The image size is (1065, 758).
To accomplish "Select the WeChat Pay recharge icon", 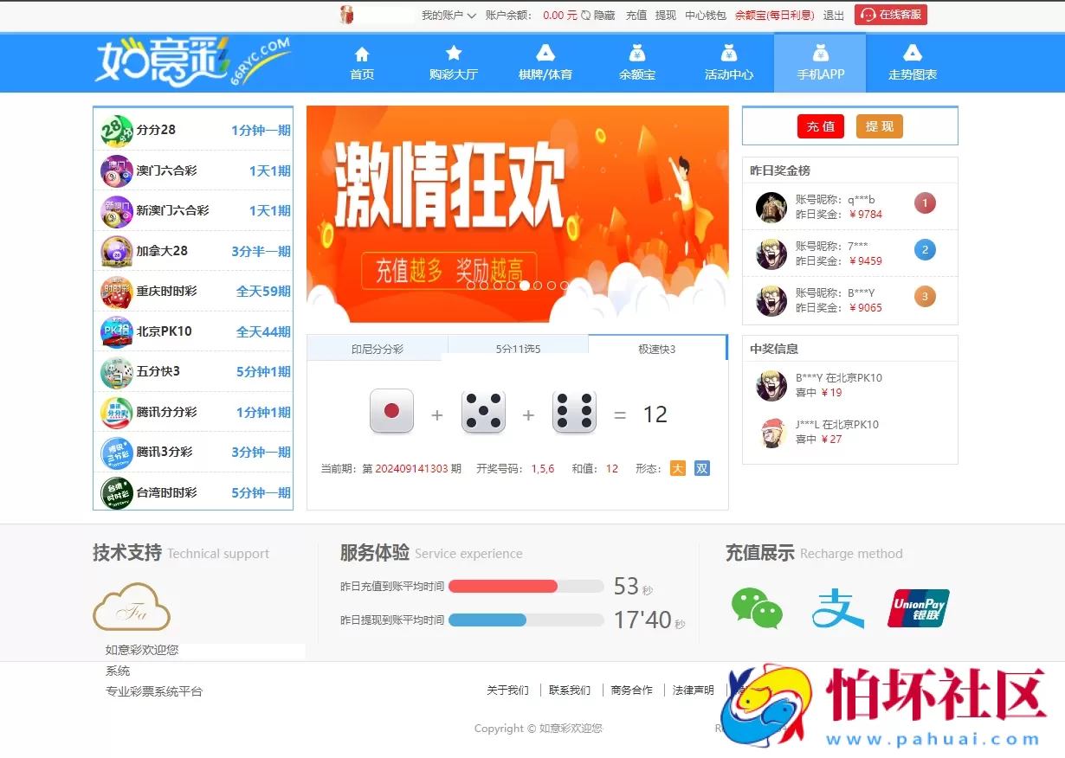I will (x=757, y=608).
